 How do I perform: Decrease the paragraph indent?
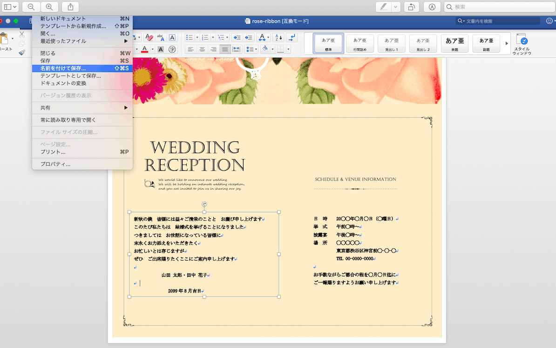[237, 38]
